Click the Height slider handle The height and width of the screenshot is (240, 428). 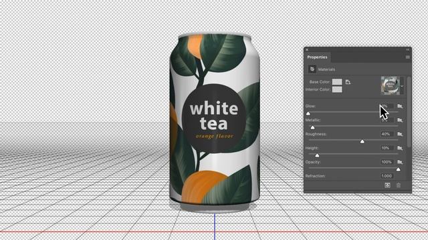[x=317, y=155]
